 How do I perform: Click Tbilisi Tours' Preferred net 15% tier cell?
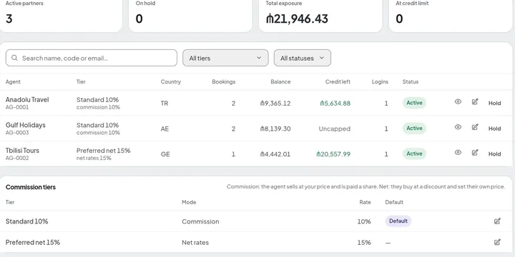(x=103, y=153)
